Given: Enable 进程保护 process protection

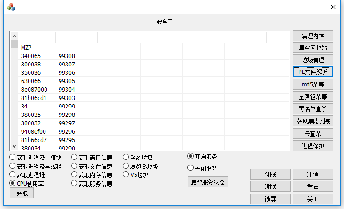Looking at the screenshot, I should 313,145.
